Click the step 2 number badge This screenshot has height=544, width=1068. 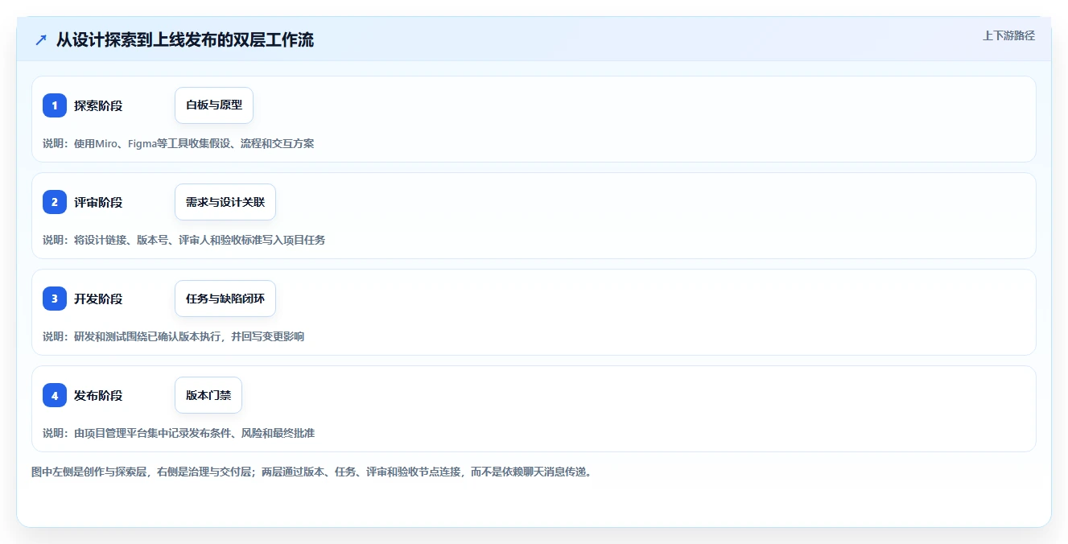[x=55, y=202]
